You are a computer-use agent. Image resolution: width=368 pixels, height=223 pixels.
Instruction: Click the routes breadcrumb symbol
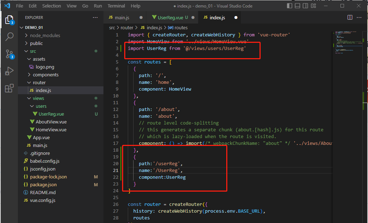180,27
